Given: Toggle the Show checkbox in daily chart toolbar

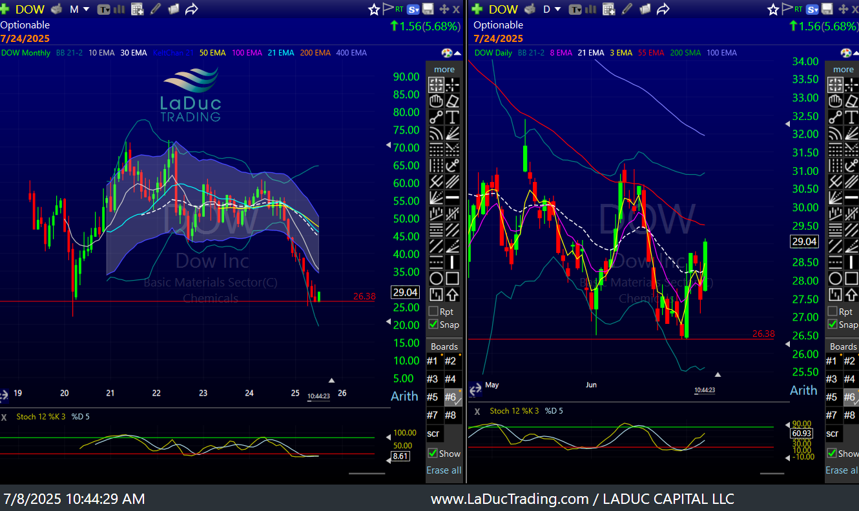Looking at the screenshot, I should (x=833, y=454).
